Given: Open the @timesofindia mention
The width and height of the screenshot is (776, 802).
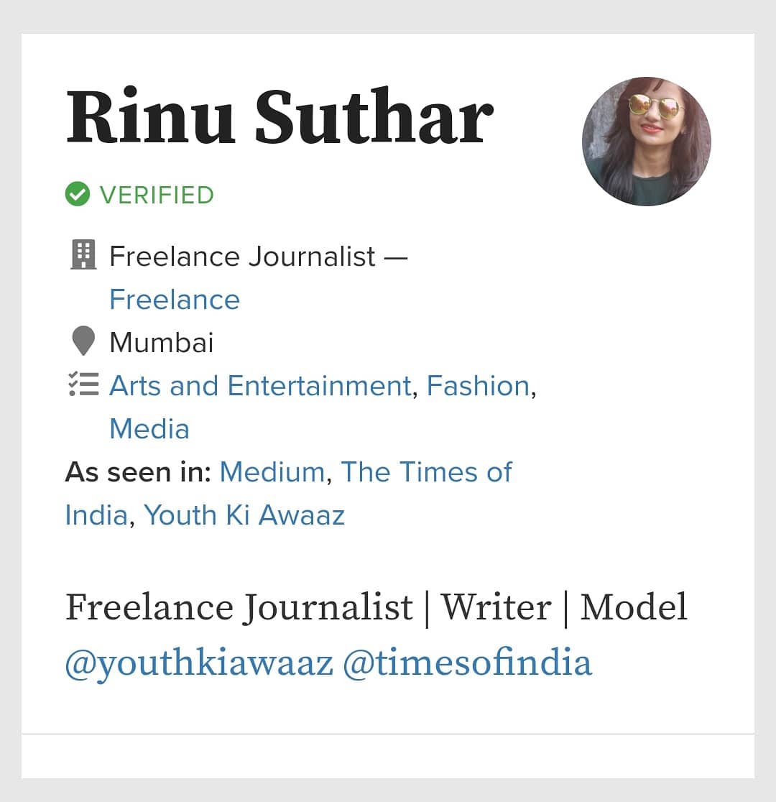Looking at the screenshot, I should click(467, 663).
